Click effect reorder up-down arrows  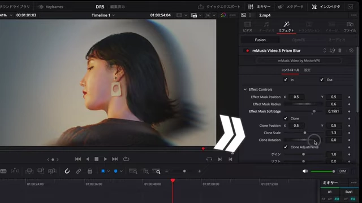pos(325,51)
